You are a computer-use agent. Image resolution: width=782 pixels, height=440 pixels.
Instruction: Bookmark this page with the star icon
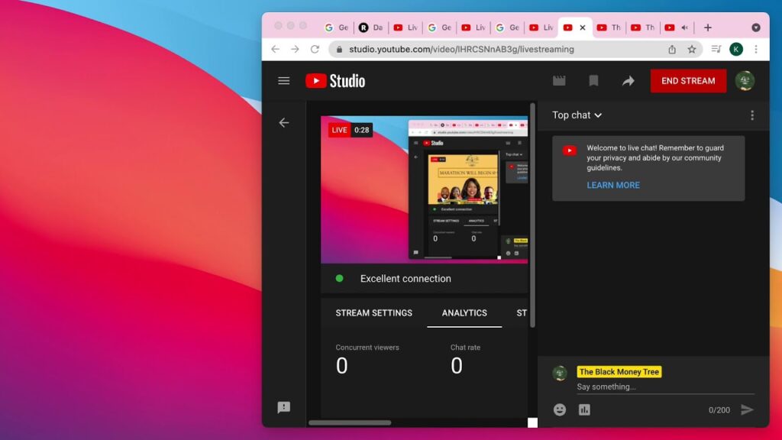(x=692, y=49)
